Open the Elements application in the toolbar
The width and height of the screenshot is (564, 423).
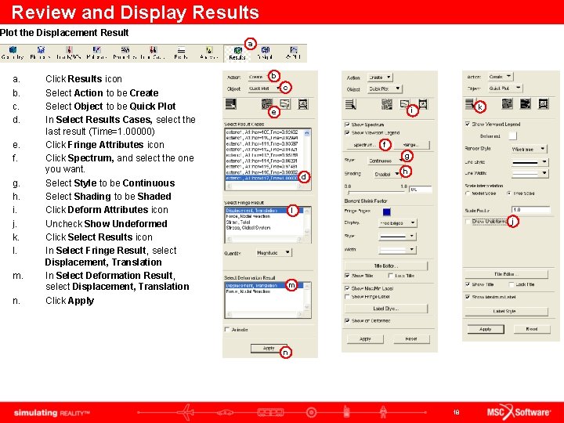40,53
